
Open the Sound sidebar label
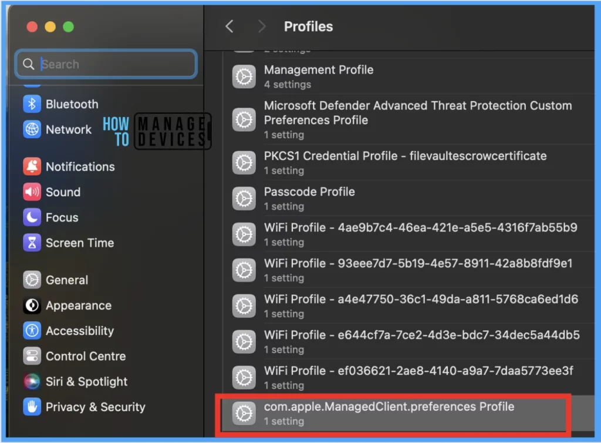coord(63,192)
